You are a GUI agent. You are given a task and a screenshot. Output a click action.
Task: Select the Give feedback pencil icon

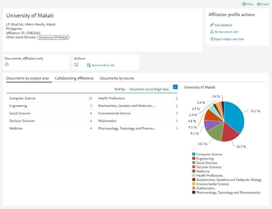click(x=213, y=25)
